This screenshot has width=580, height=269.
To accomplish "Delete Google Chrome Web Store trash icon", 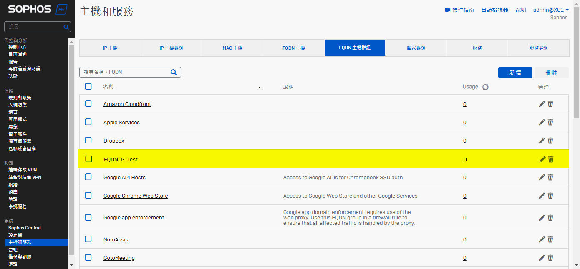I will 550,196.
